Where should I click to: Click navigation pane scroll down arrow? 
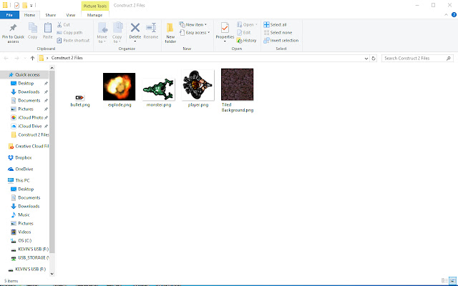pos(52,273)
